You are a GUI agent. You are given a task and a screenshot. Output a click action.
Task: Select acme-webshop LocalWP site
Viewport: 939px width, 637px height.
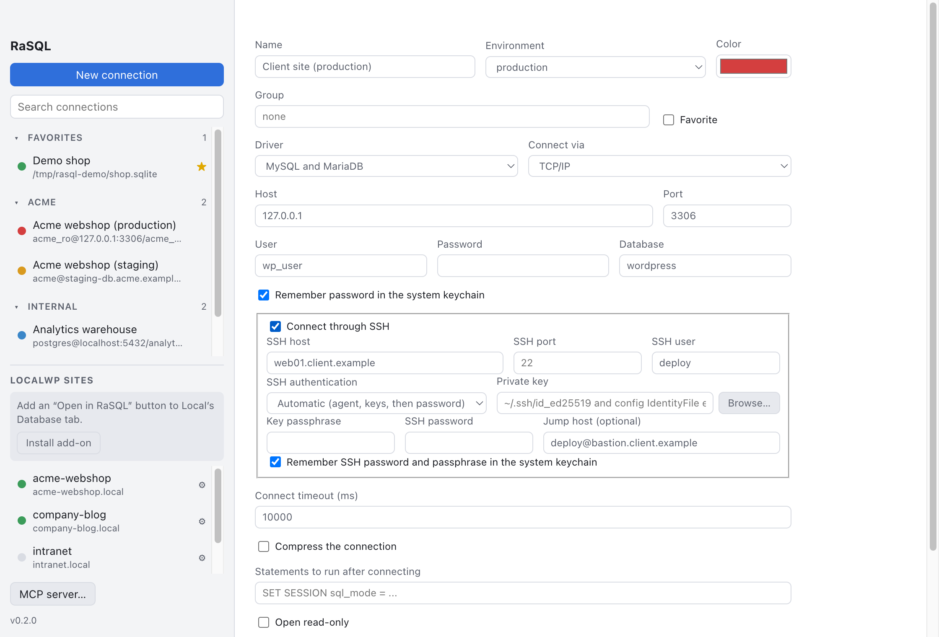click(111, 484)
